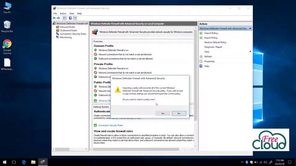Click Help in the Actions pane
This screenshot has height=166, width=296.
207,66
